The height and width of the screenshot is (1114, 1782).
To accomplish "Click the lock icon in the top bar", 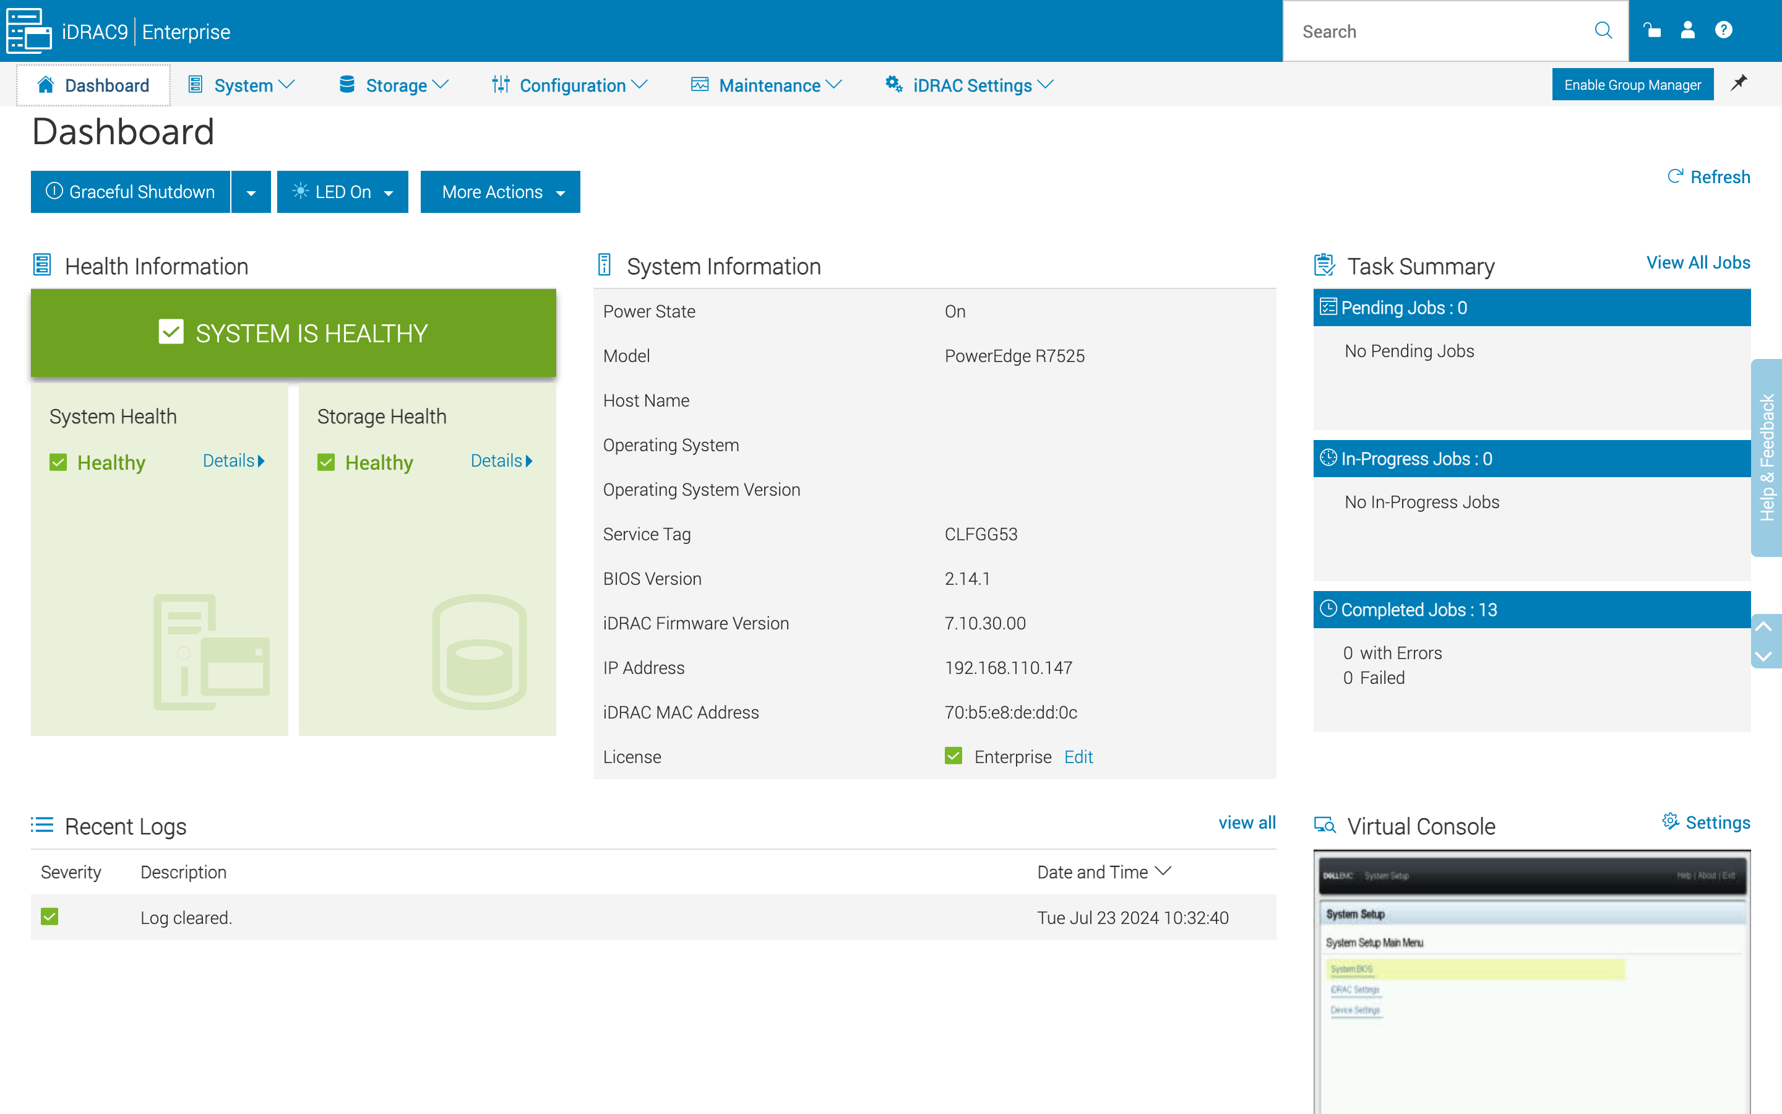I will tap(1653, 30).
